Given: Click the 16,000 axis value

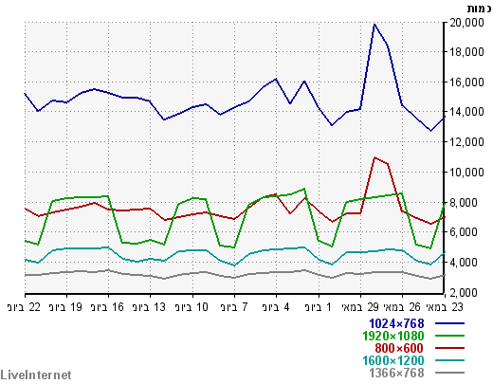Looking at the screenshot, I should 466,82.
